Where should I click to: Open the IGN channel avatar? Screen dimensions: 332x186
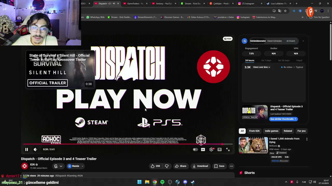pos(25,166)
